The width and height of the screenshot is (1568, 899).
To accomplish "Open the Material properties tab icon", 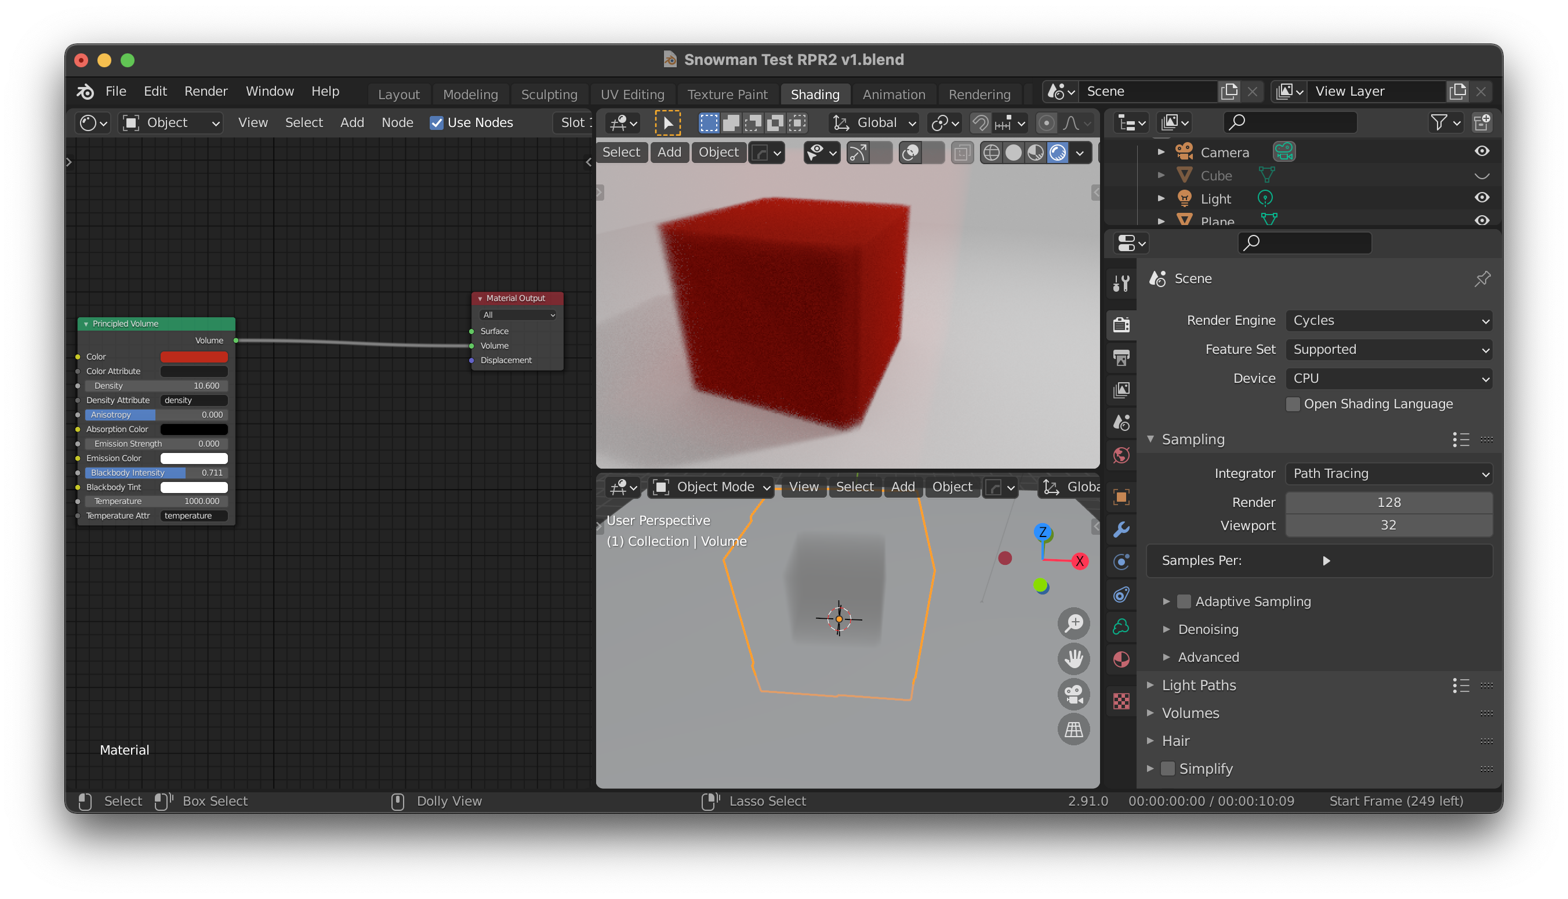I will click(x=1121, y=659).
